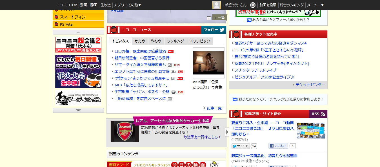Screen dimensions: 380x167
Task: Click video camera icon beside エジプト選手団 headline
Action: (x=174, y=72)
